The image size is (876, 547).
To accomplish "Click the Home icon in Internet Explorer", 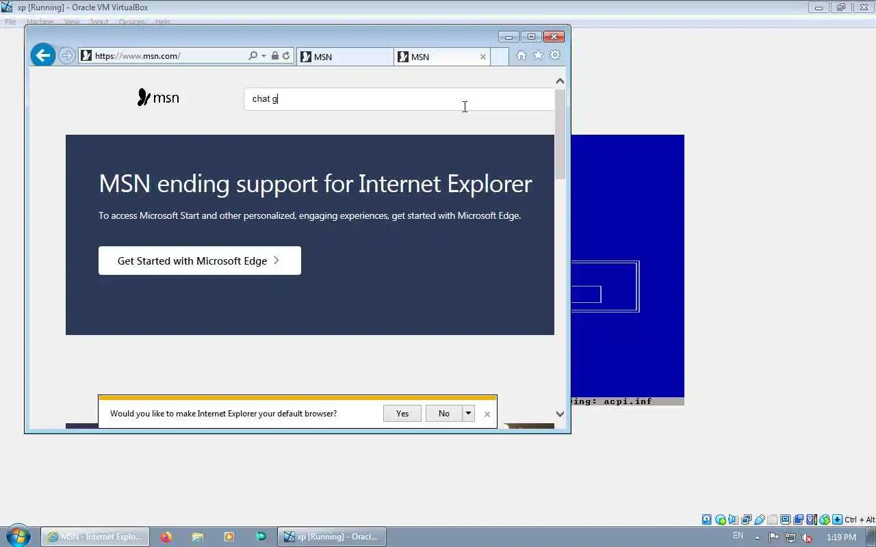I will click(521, 55).
